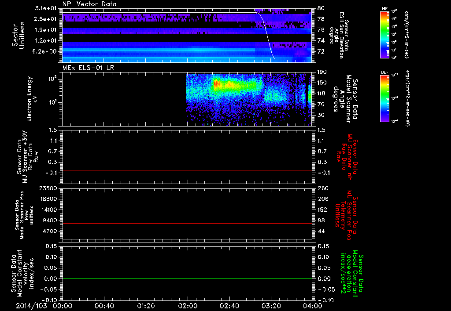Click the 'ESH Sun Elevation Angle degree' axis title
This screenshot has height=311, width=451.
[336, 35]
